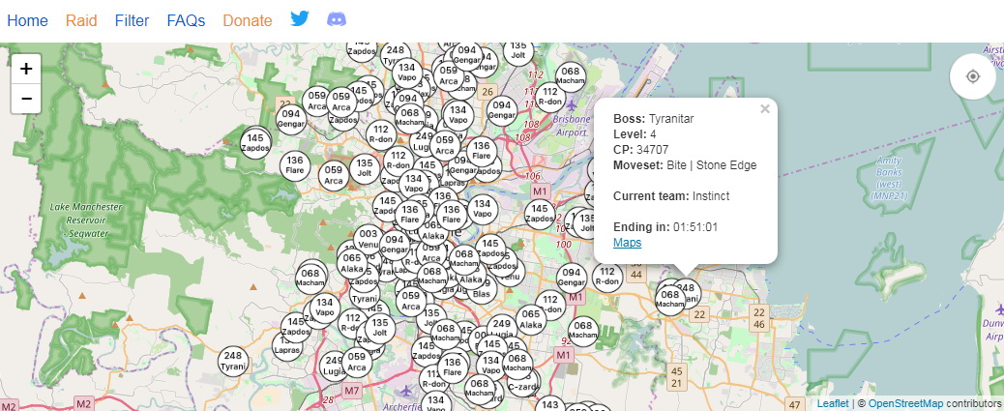Select the 112 R-don marker next to Brisbane Airport
The height and width of the screenshot is (411, 1004).
(549, 97)
